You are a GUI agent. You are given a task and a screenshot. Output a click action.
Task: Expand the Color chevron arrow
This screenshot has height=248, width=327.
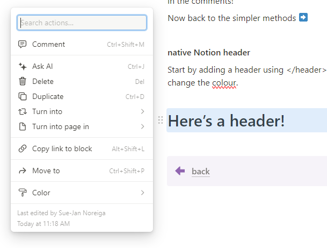[x=142, y=193]
